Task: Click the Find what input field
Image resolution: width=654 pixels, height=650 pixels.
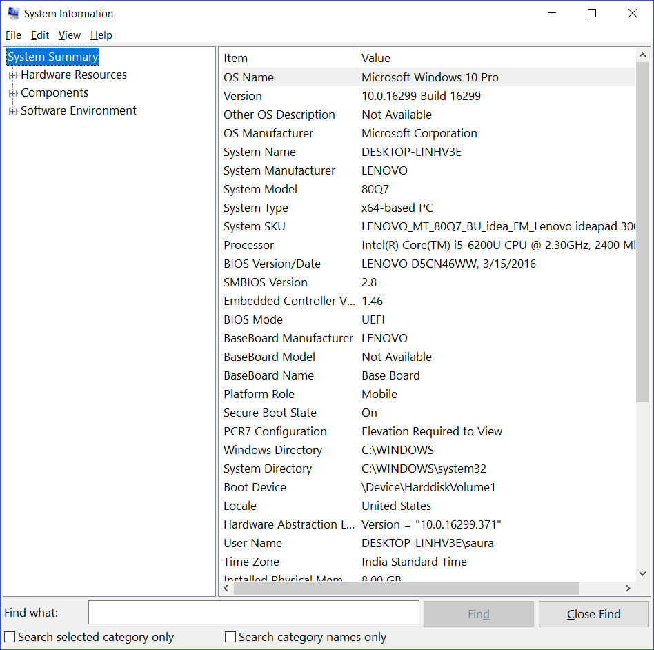Action: 254,613
